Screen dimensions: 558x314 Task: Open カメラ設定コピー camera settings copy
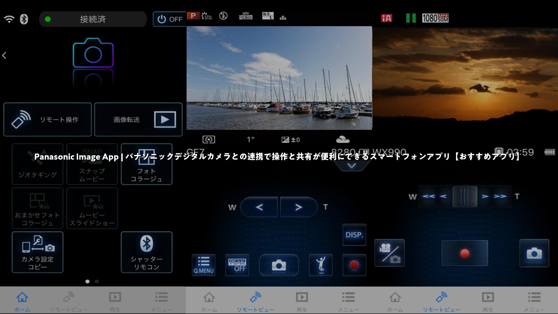click(x=37, y=252)
